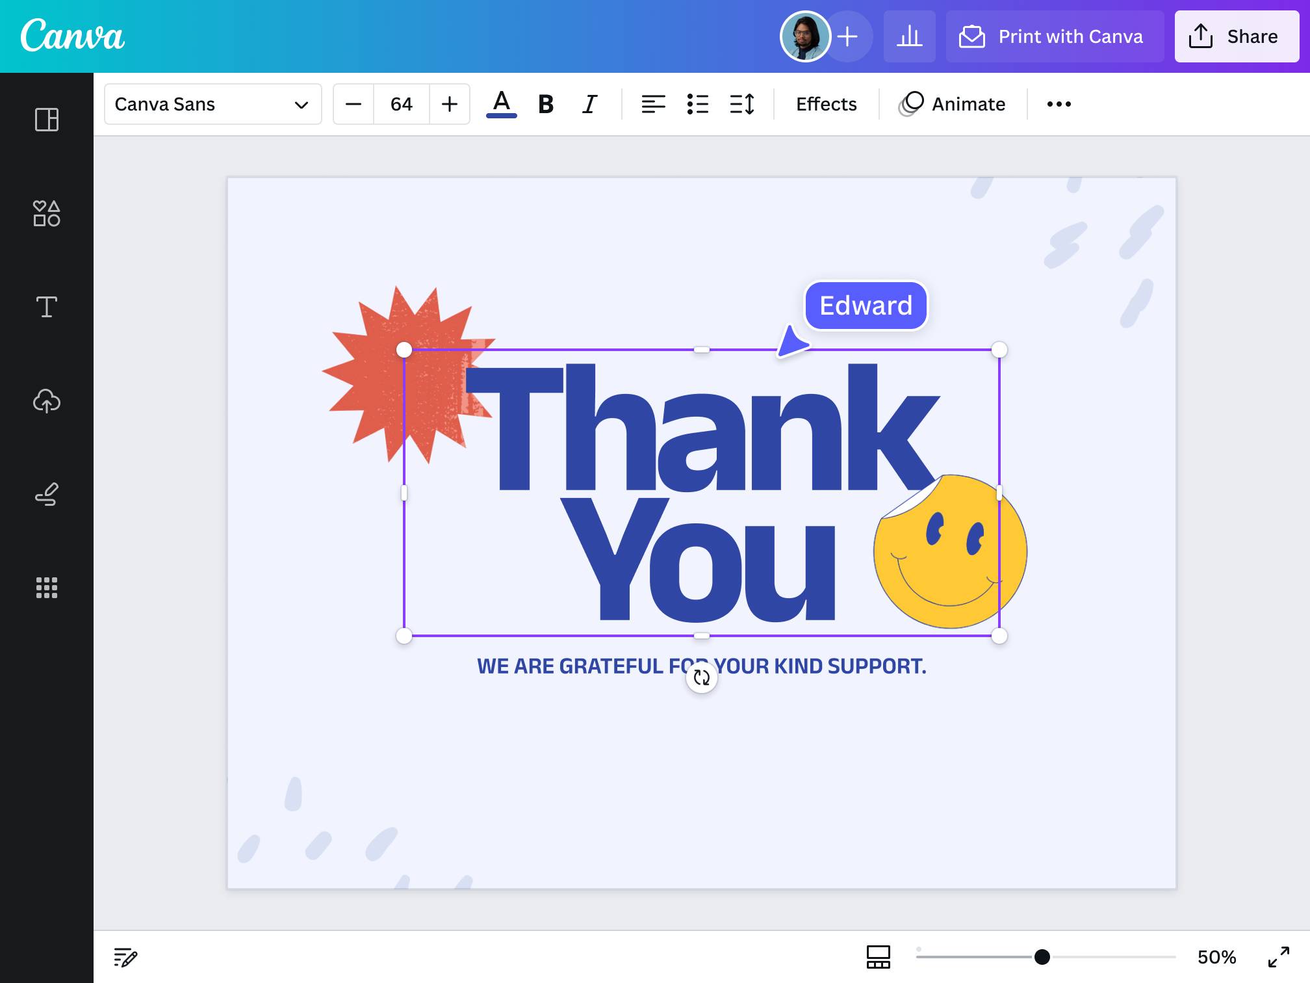Open the Animate options
The width and height of the screenshot is (1310, 983).
click(953, 104)
